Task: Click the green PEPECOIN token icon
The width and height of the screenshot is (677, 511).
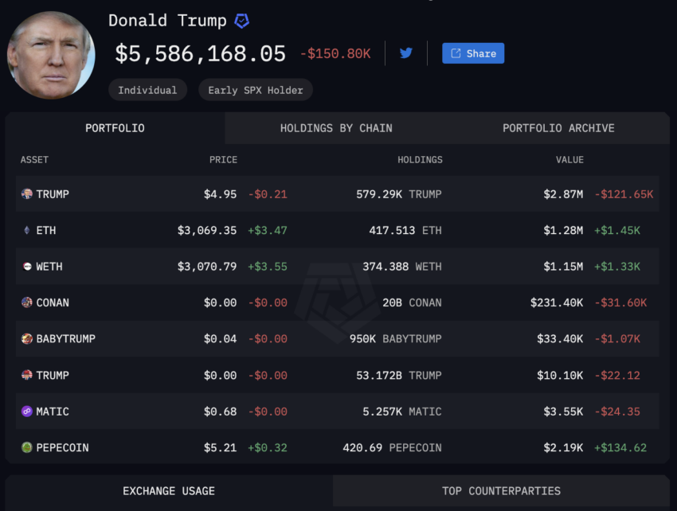Action: [x=27, y=447]
